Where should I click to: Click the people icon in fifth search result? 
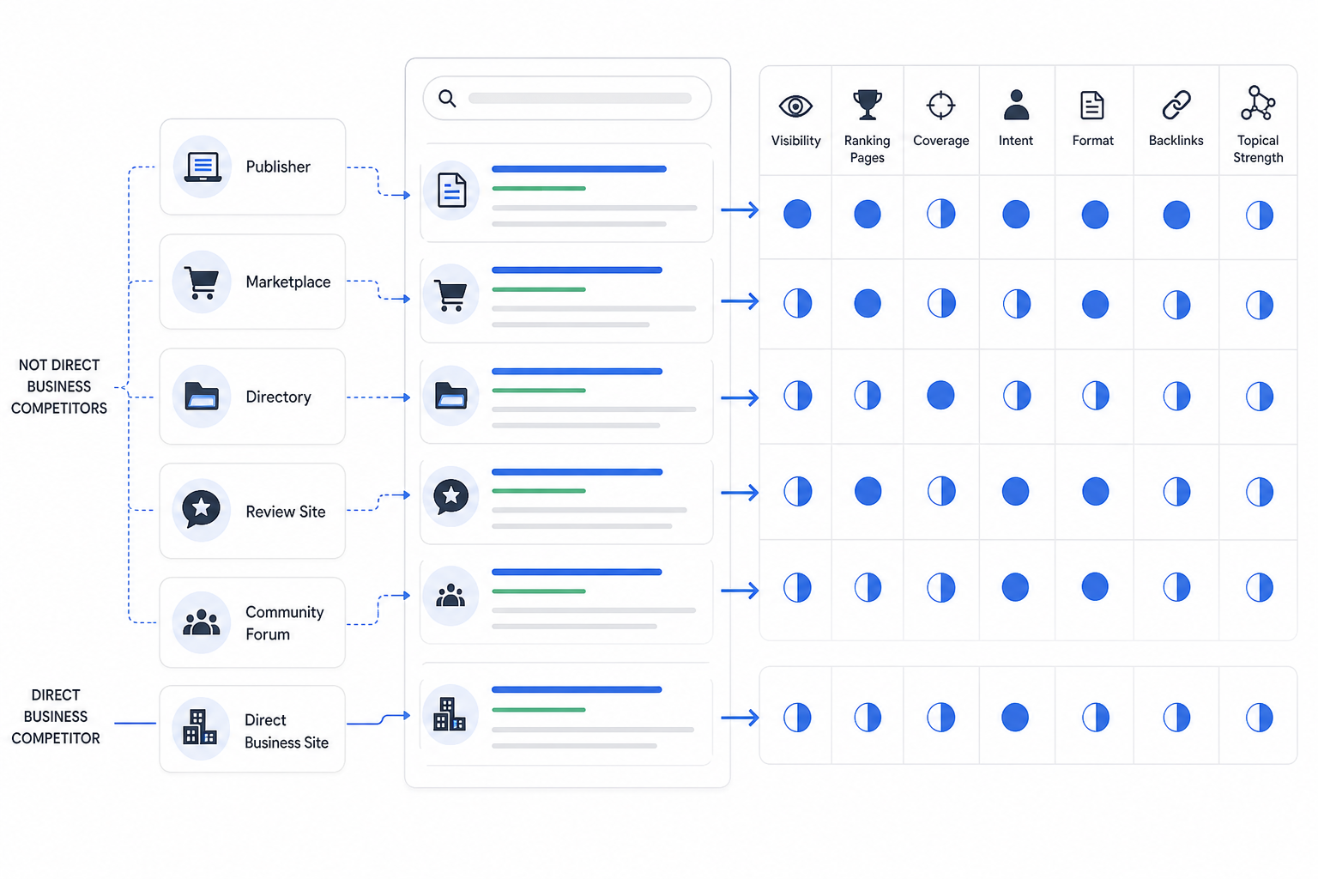point(450,595)
